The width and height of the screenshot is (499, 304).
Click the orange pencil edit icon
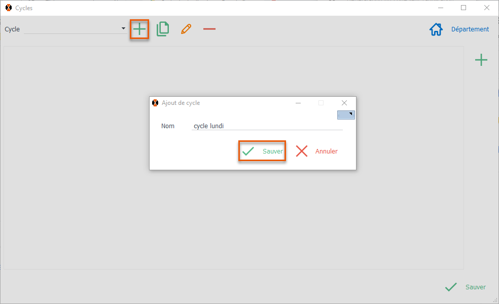point(186,29)
